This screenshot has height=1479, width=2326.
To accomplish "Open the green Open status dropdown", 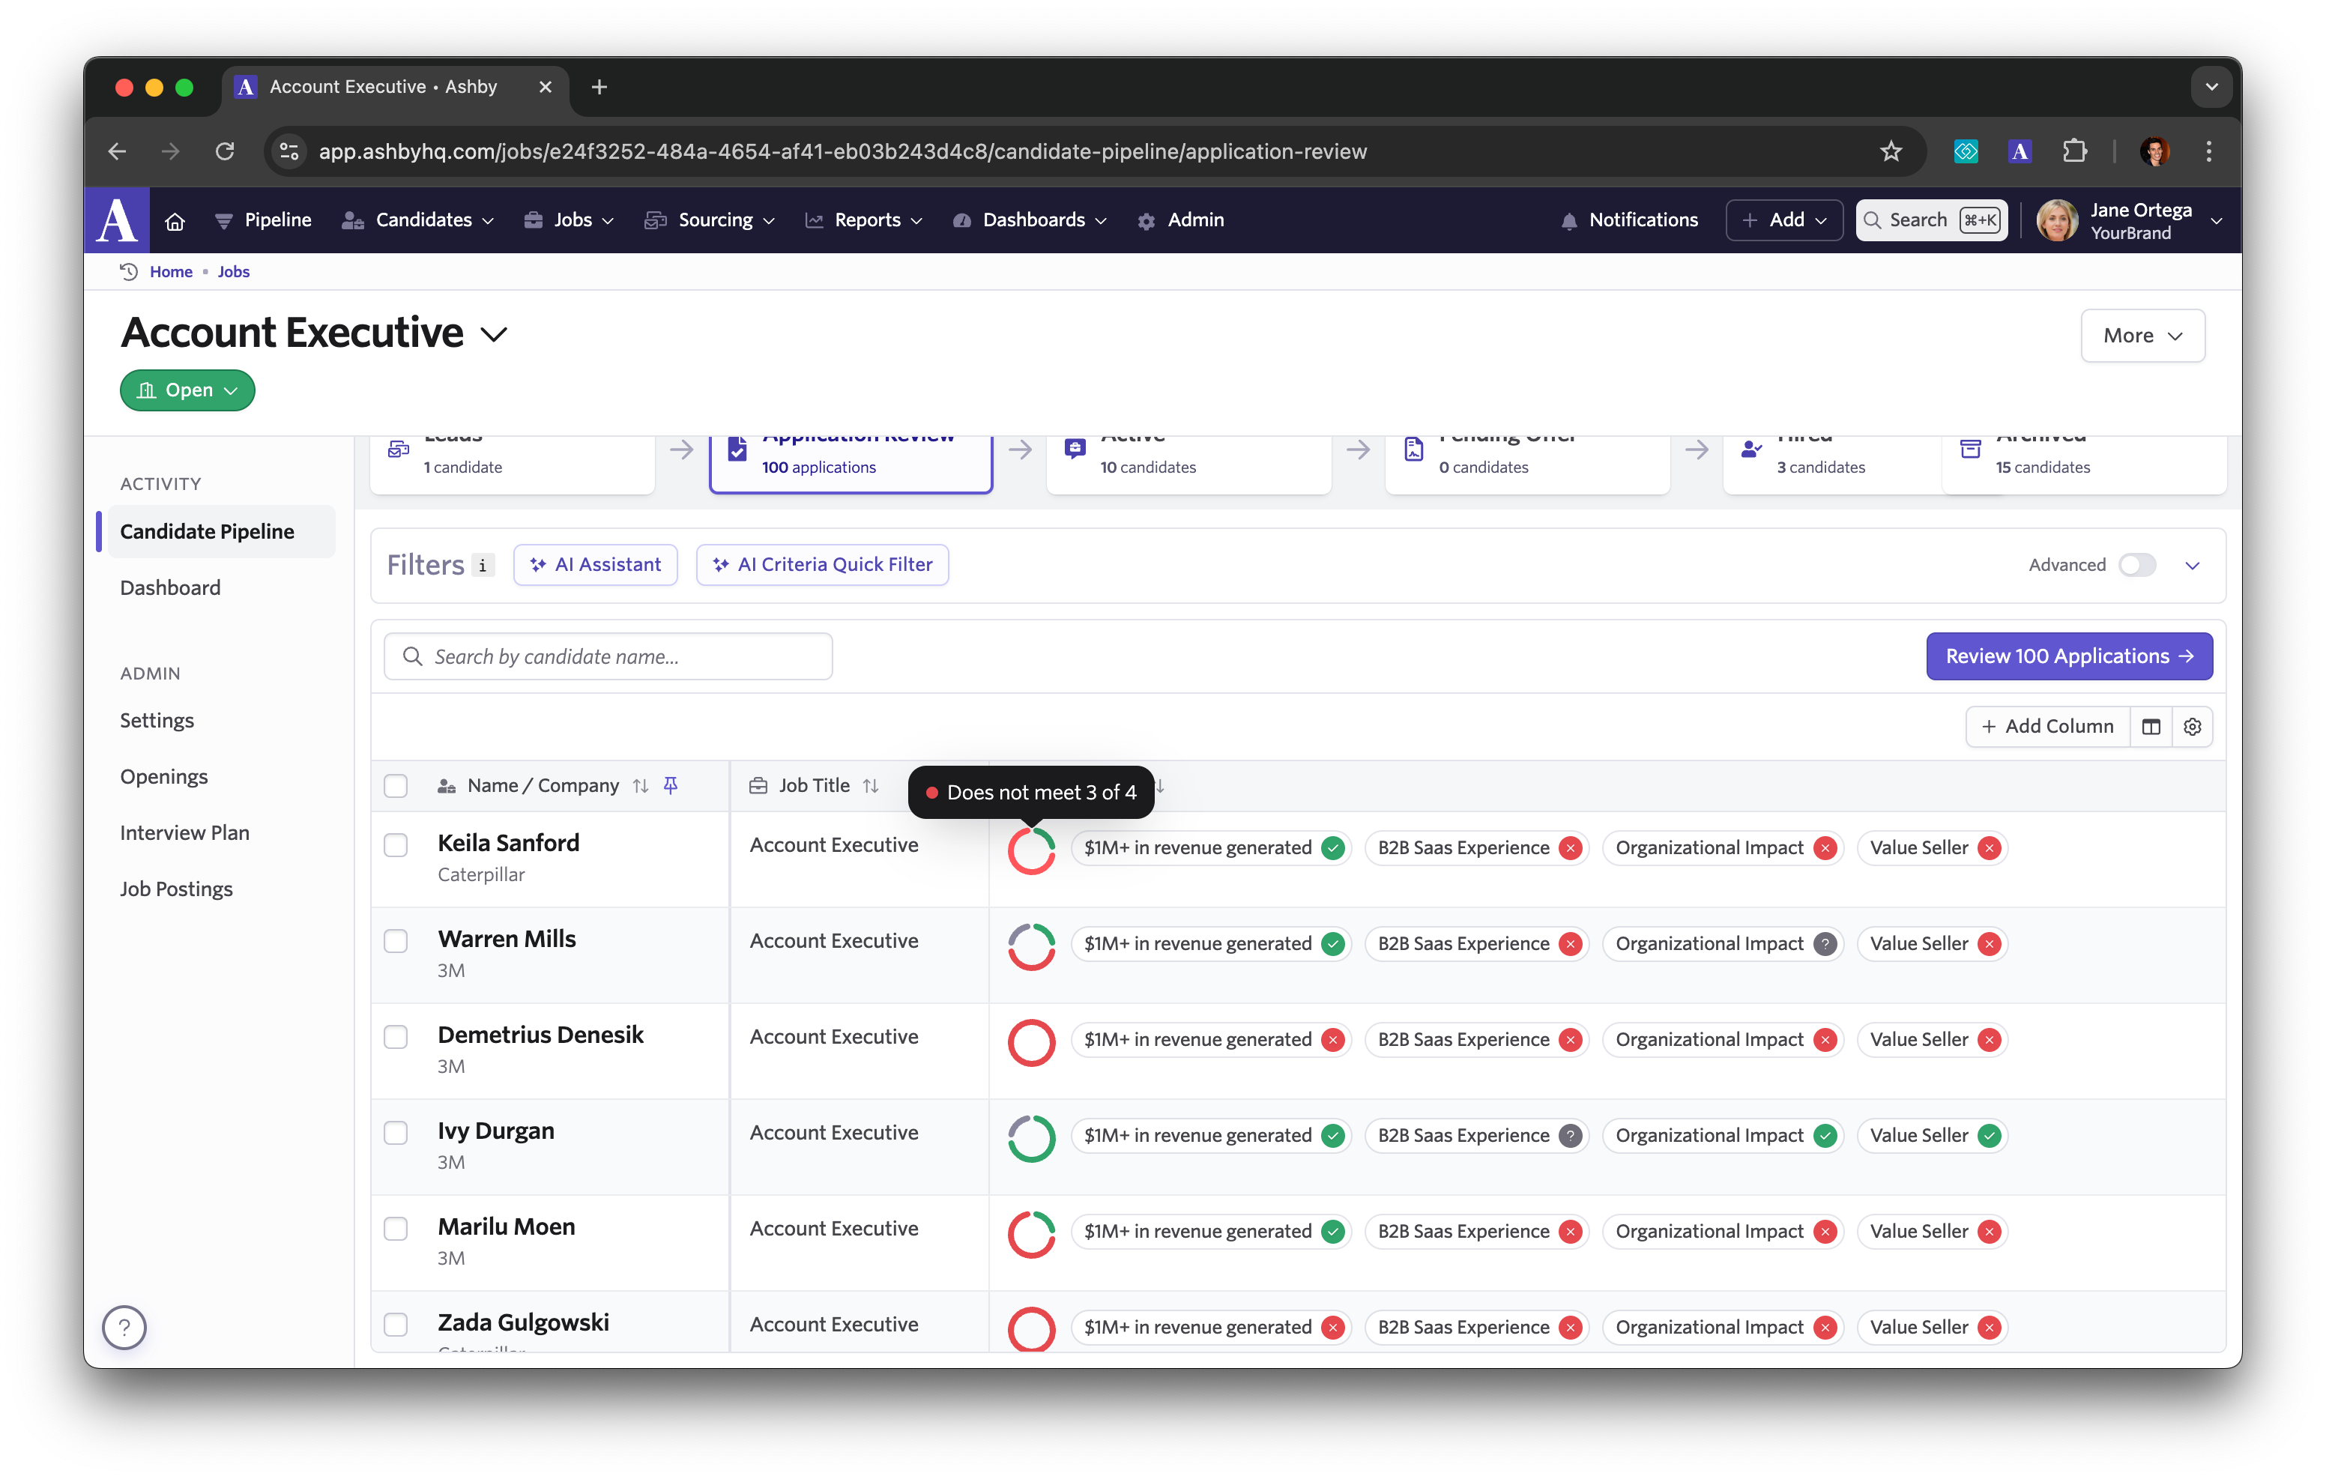I will coord(187,390).
